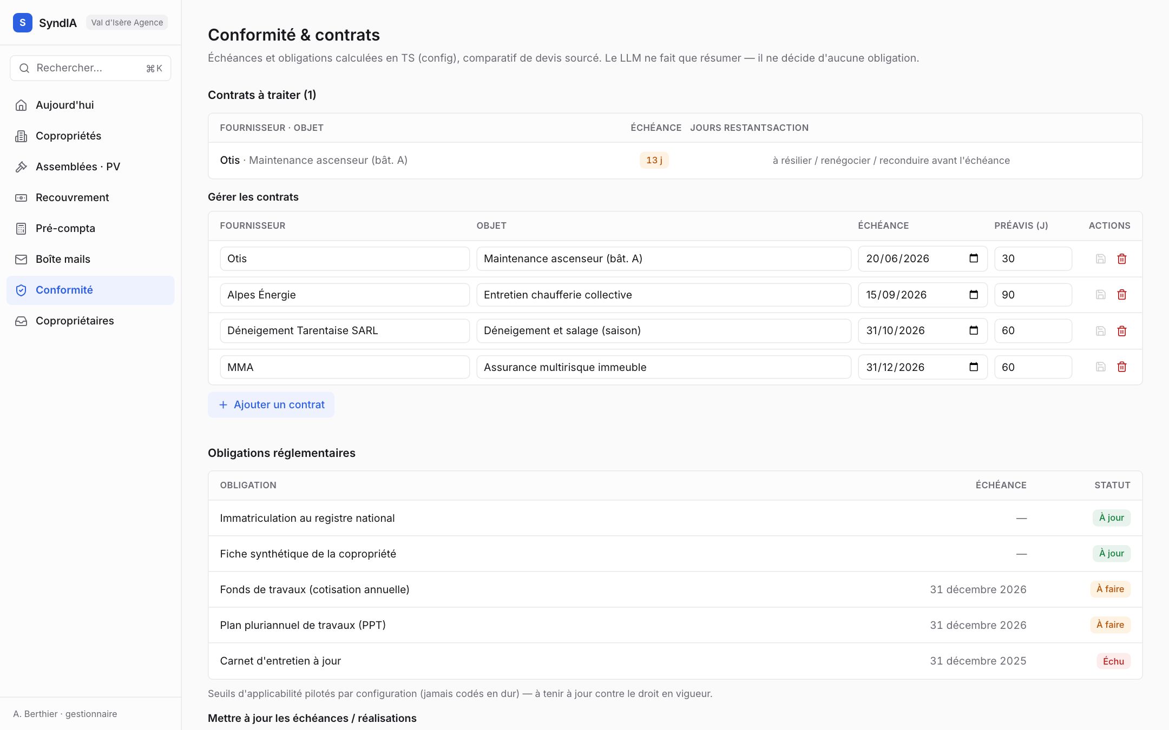The height and width of the screenshot is (730, 1169).
Task: Open the date picker for 15/09/2026
Action: [x=974, y=294]
